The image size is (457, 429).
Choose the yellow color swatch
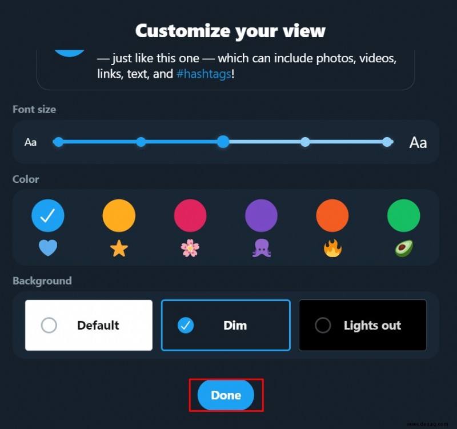[x=119, y=216]
